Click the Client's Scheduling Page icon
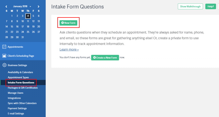The image size is (219, 117). (4, 56)
